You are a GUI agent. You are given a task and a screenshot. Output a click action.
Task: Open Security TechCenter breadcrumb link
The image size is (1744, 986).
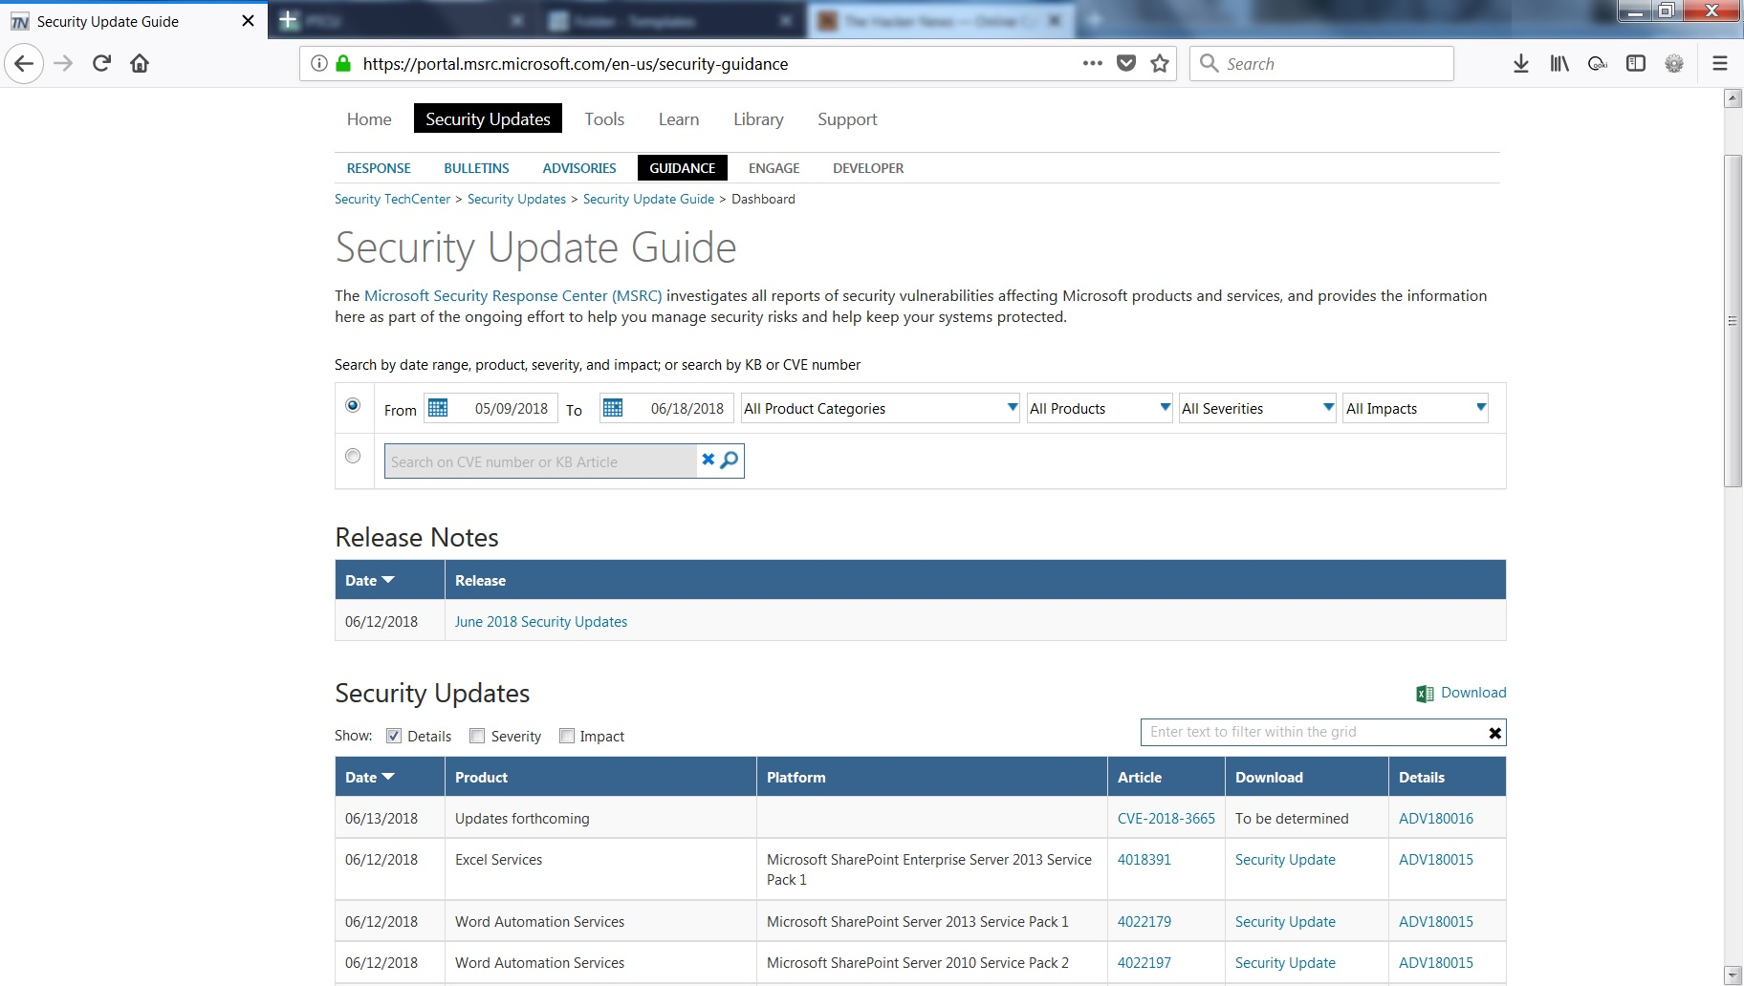click(392, 199)
